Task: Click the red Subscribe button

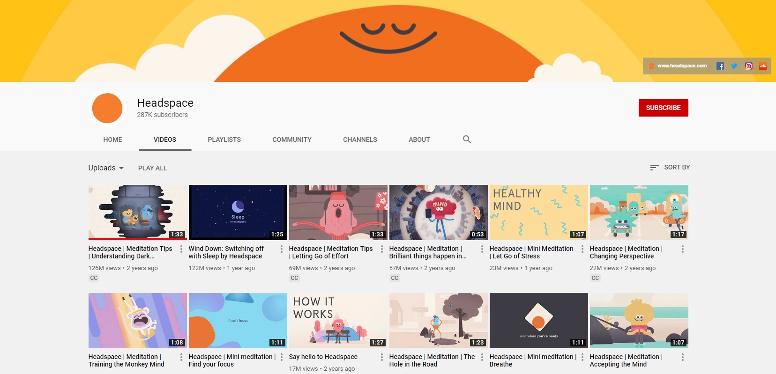Action: [x=663, y=108]
